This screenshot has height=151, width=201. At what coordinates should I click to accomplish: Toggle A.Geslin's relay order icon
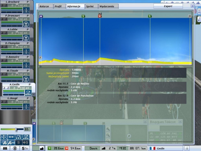pos(28,93)
